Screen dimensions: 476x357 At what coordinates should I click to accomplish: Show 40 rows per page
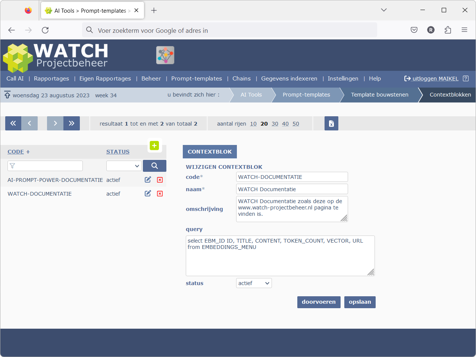[x=285, y=124]
